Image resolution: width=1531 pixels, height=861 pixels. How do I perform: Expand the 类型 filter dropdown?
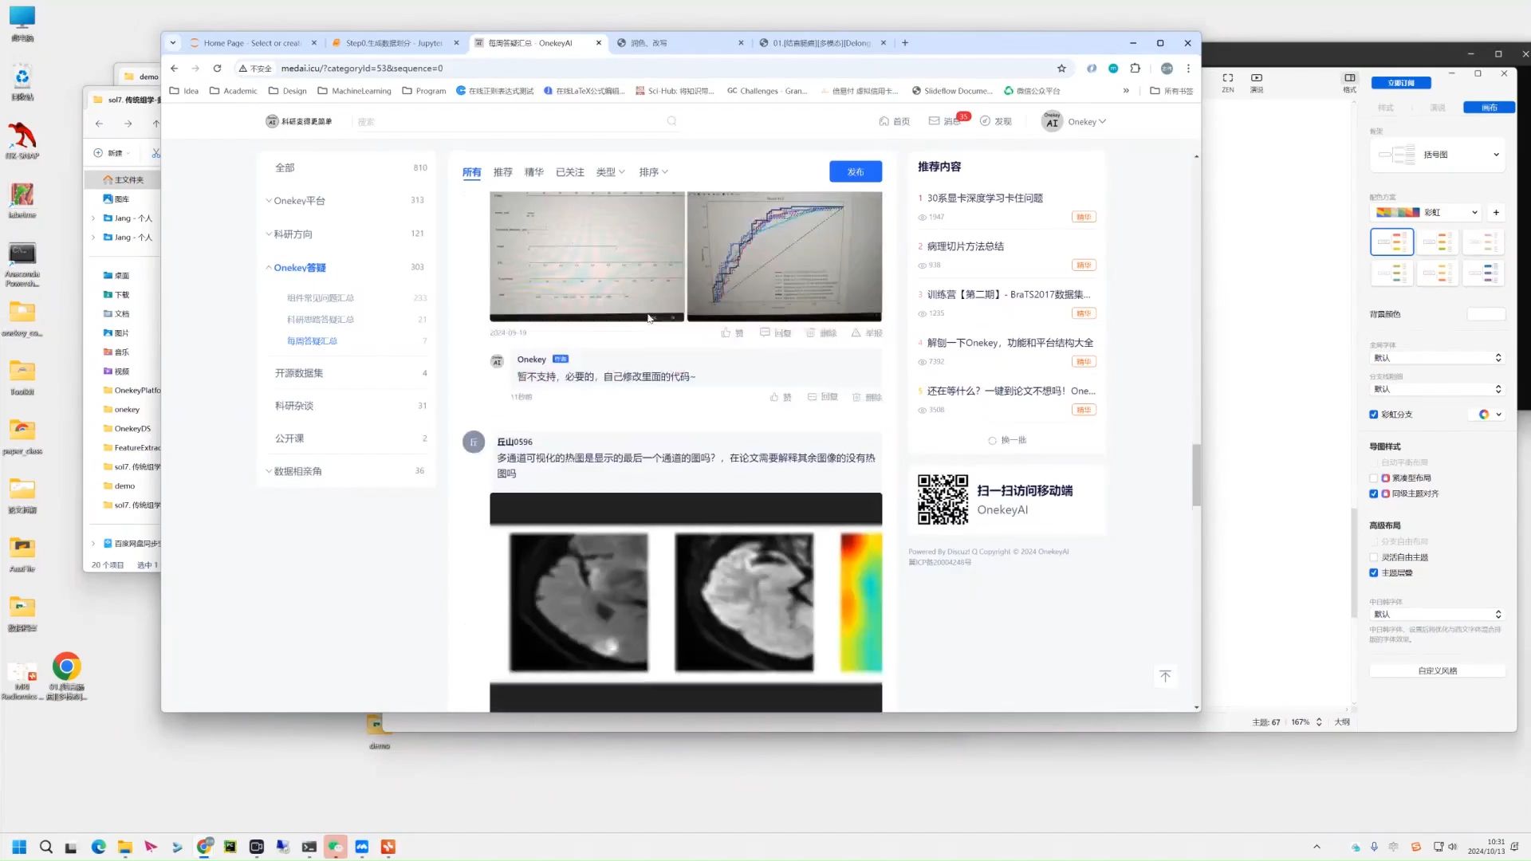point(610,172)
